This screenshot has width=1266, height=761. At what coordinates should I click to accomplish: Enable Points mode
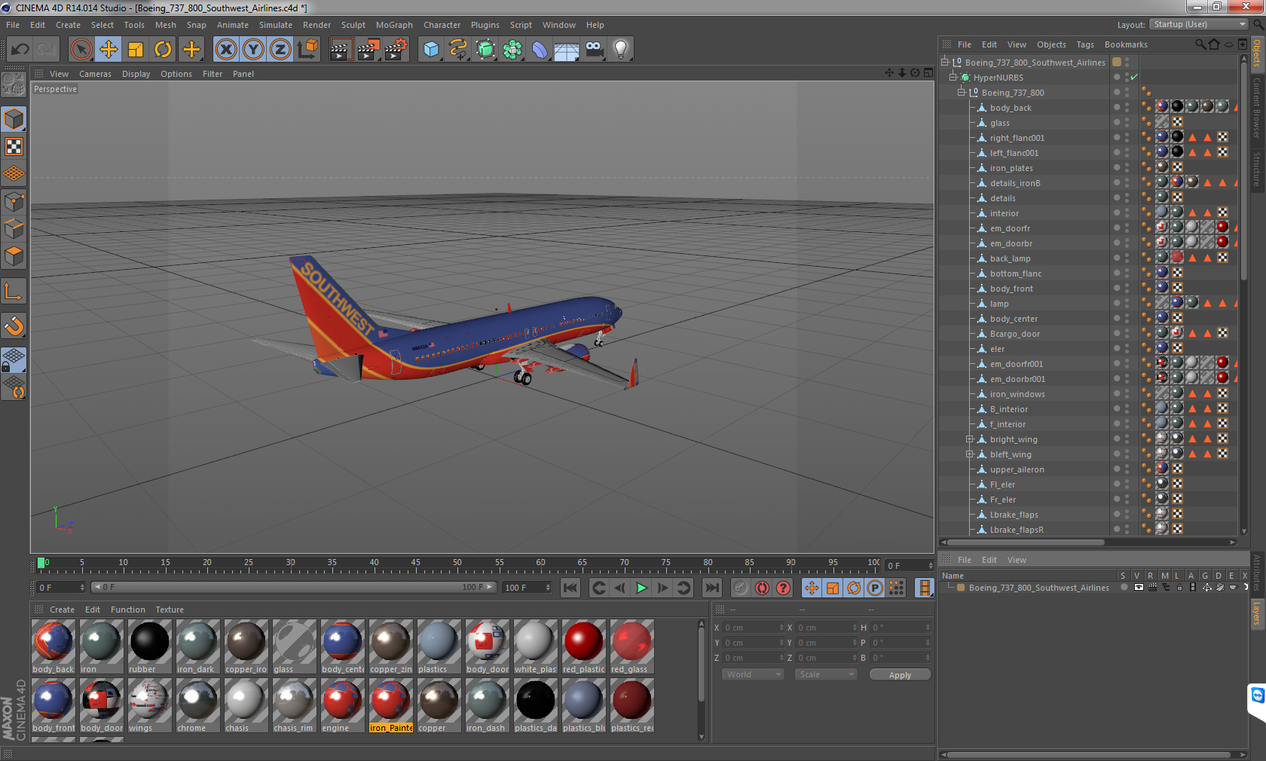pyautogui.click(x=14, y=201)
